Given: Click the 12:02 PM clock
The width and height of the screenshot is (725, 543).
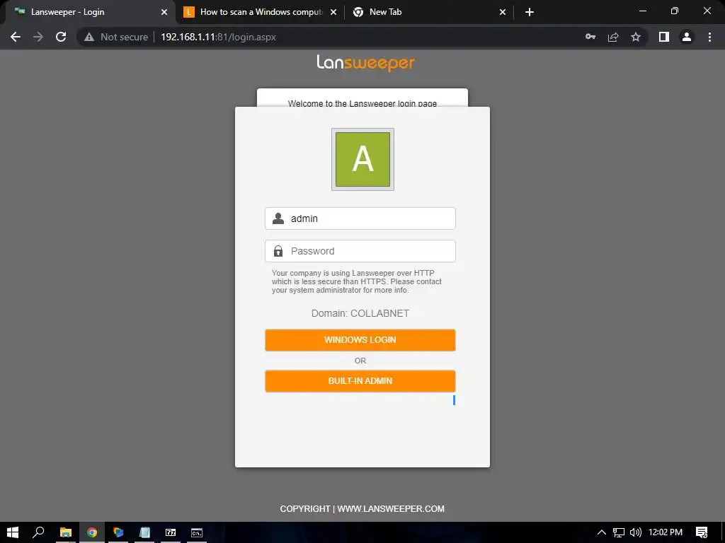Looking at the screenshot, I should click(x=666, y=532).
